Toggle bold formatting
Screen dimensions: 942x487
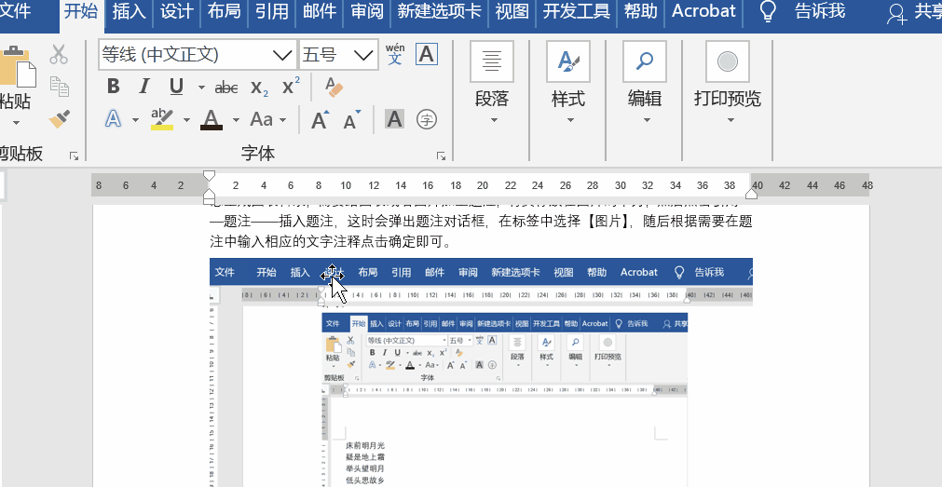[x=113, y=87]
